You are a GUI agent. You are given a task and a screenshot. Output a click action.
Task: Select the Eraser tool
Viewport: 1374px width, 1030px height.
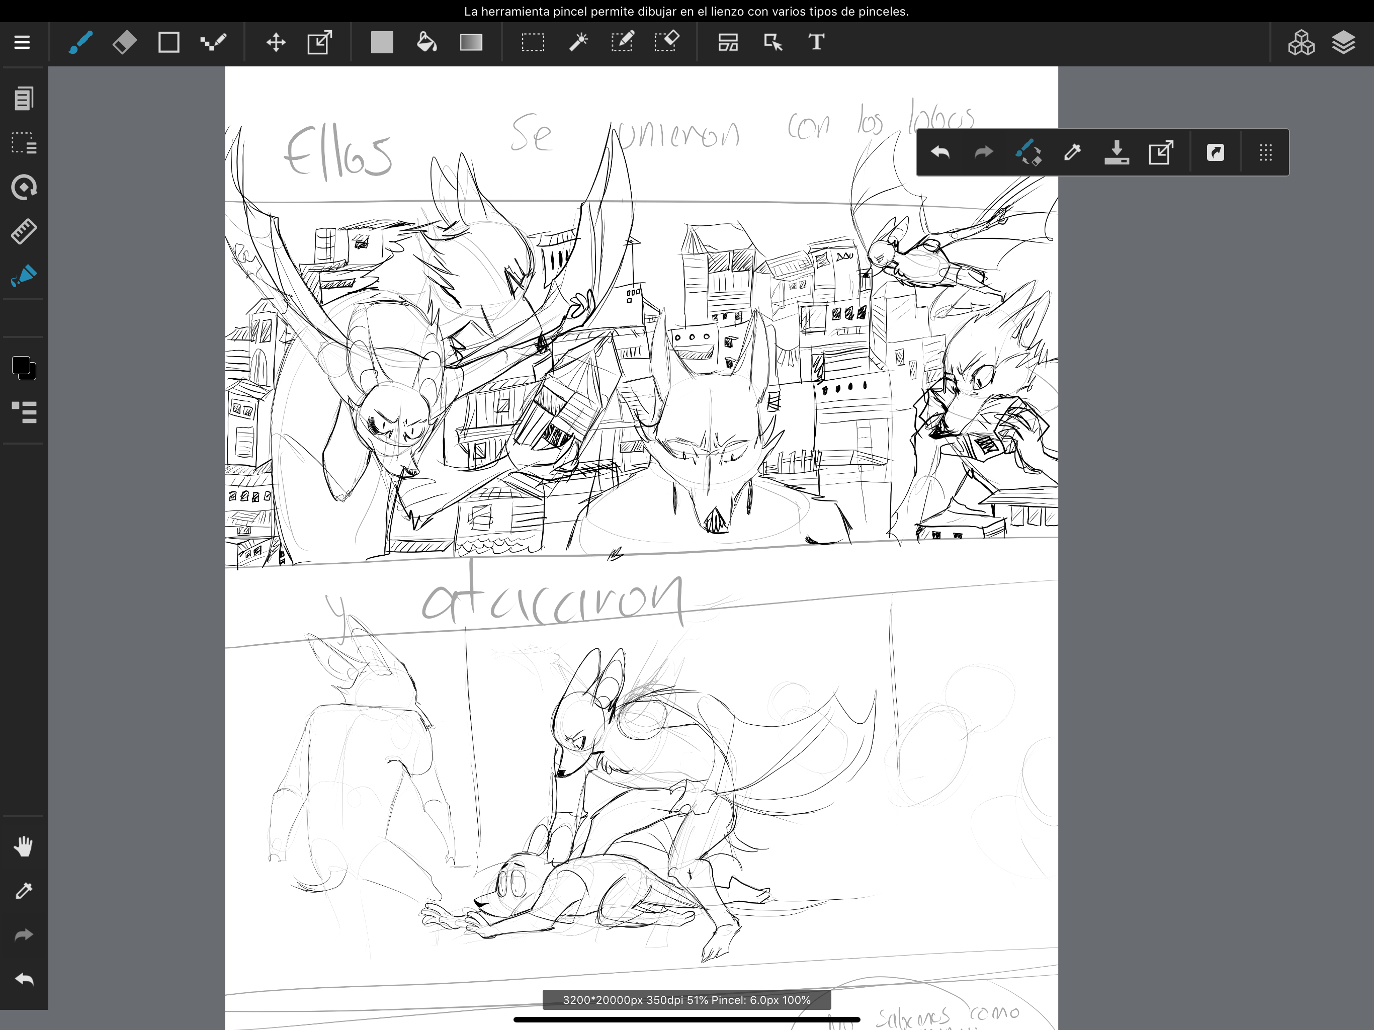124,42
